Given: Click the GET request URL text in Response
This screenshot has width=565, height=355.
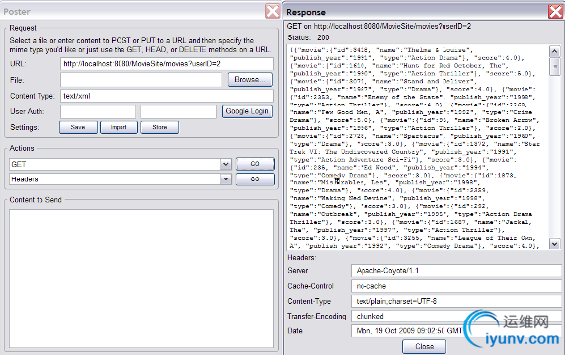Looking at the screenshot, I should [379, 26].
